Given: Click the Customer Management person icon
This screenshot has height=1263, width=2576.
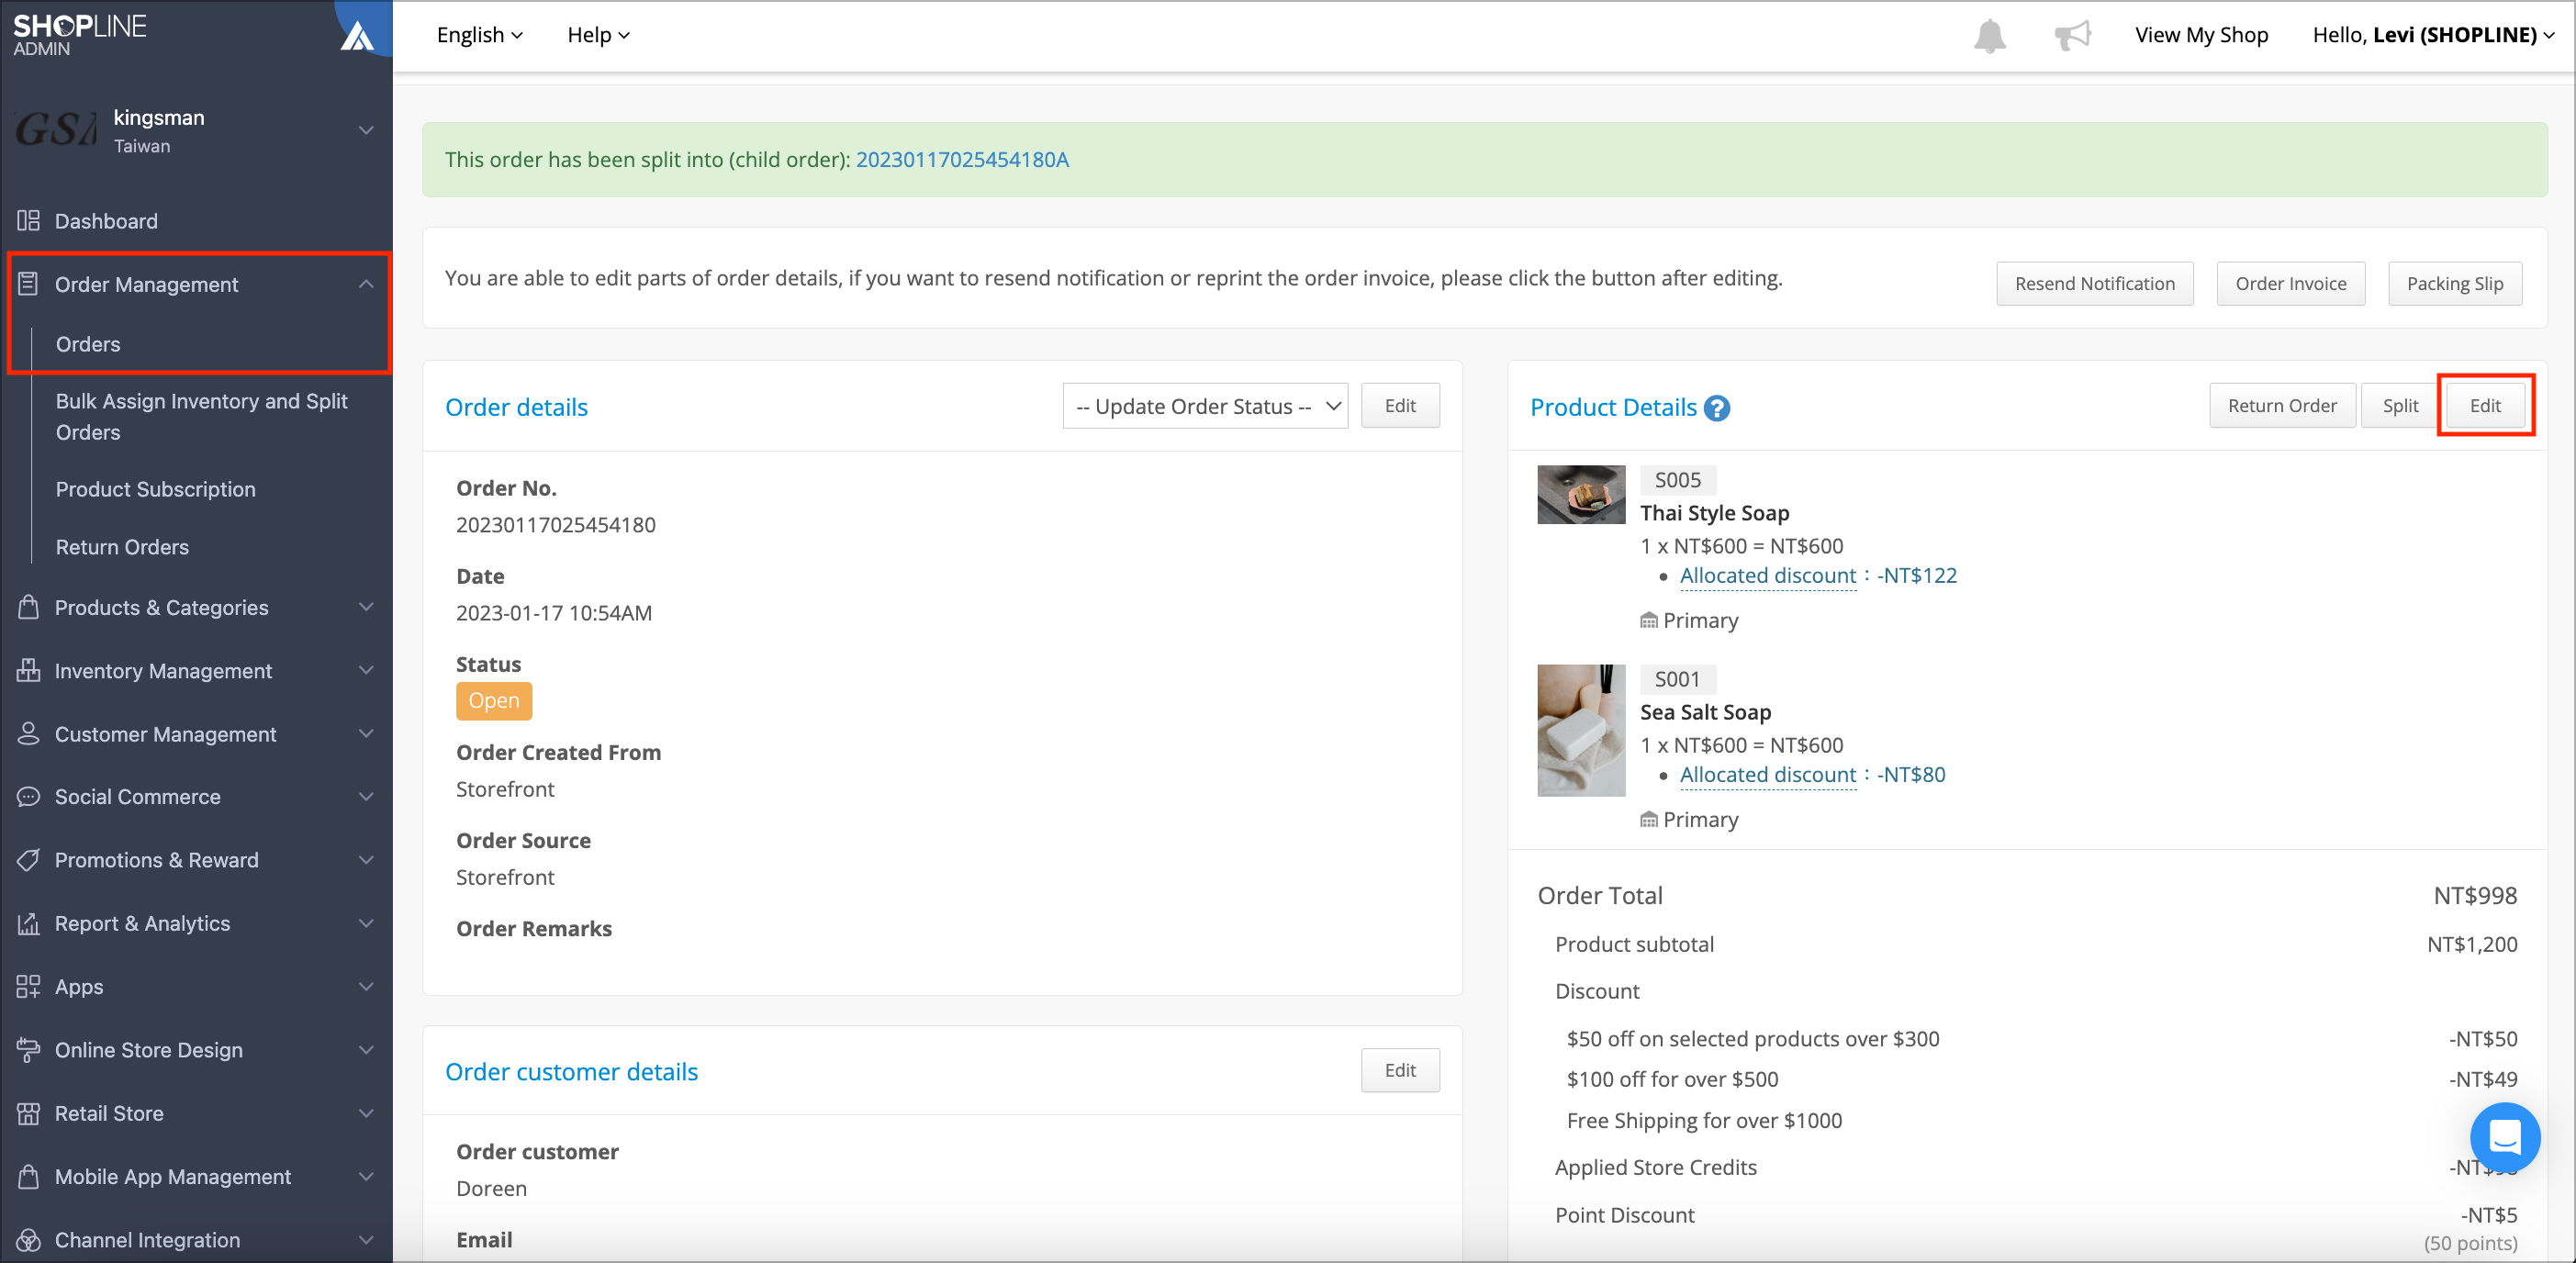Looking at the screenshot, I should [x=28, y=734].
